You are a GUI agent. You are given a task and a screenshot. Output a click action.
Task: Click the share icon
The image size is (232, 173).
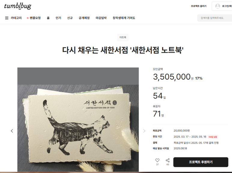pyautogui.click(x=167, y=160)
